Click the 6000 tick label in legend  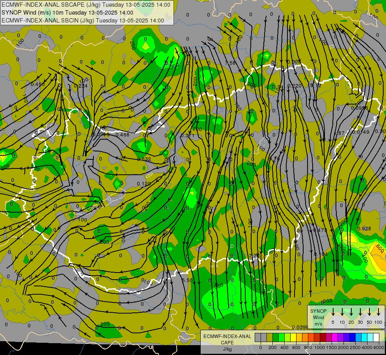(379, 348)
